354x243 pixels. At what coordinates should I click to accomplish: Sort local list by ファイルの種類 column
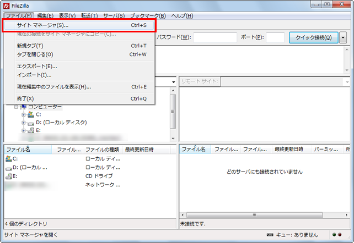tap(103, 150)
